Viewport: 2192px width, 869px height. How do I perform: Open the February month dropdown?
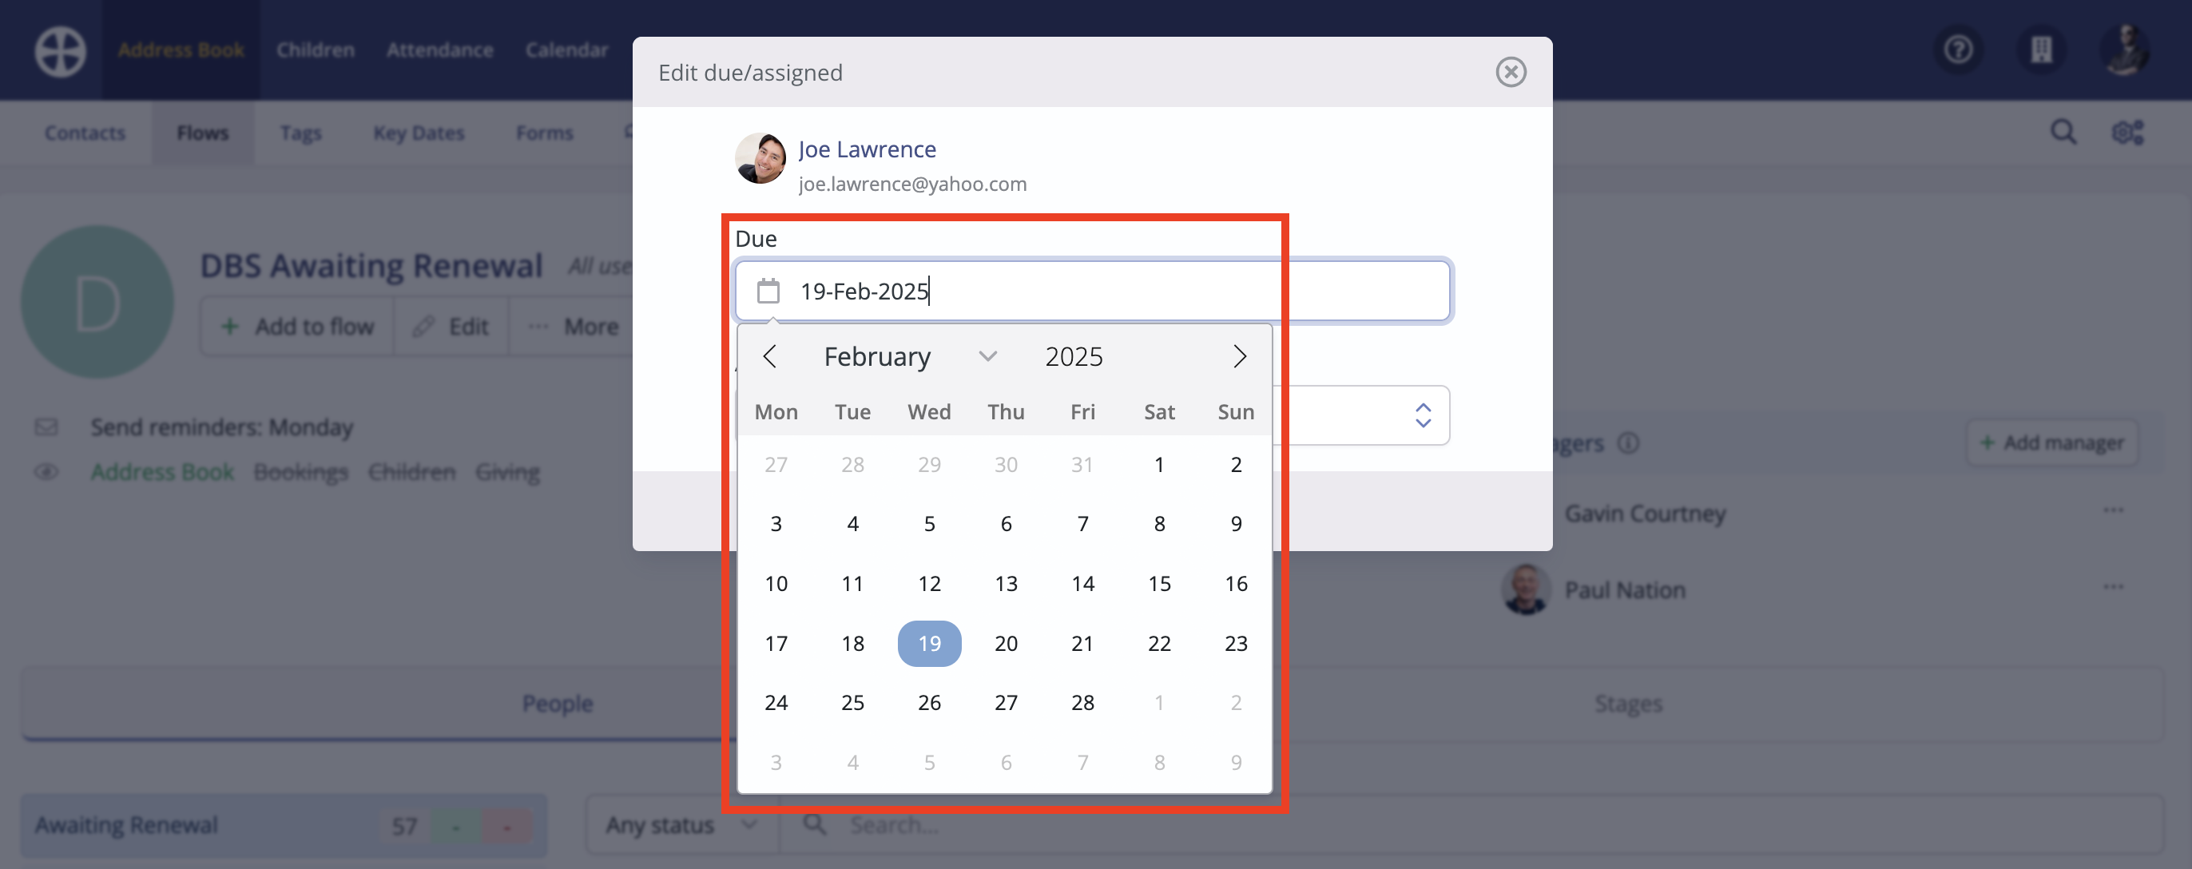tap(910, 356)
